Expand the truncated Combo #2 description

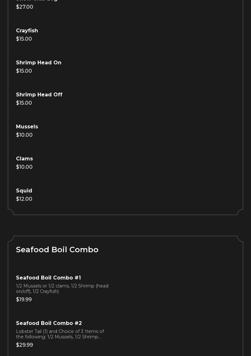[60, 334]
